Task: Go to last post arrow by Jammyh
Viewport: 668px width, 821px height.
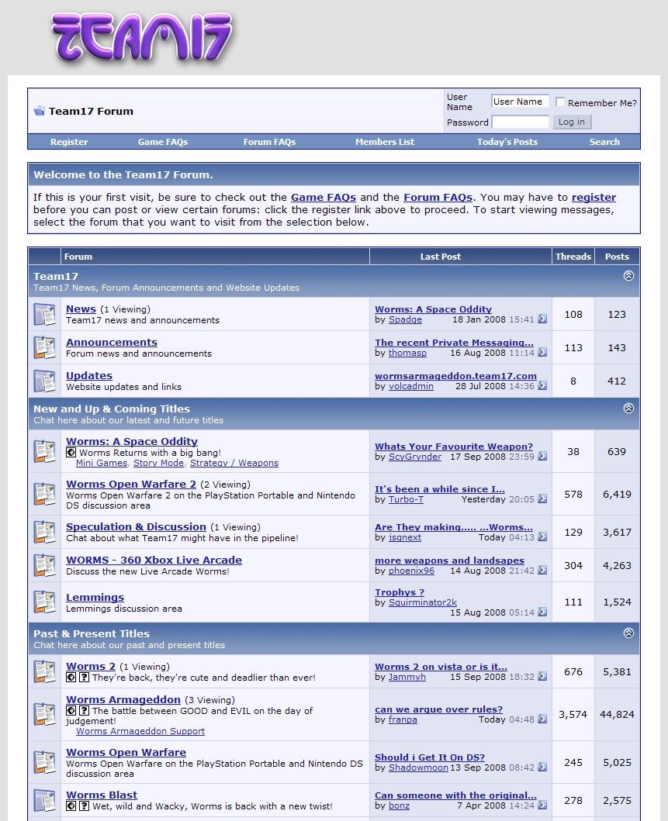Action: pyautogui.click(x=542, y=677)
